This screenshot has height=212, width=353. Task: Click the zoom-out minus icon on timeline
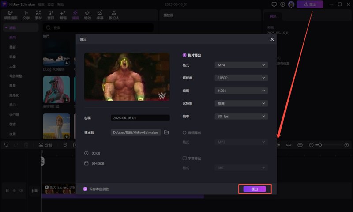click(311, 145)
